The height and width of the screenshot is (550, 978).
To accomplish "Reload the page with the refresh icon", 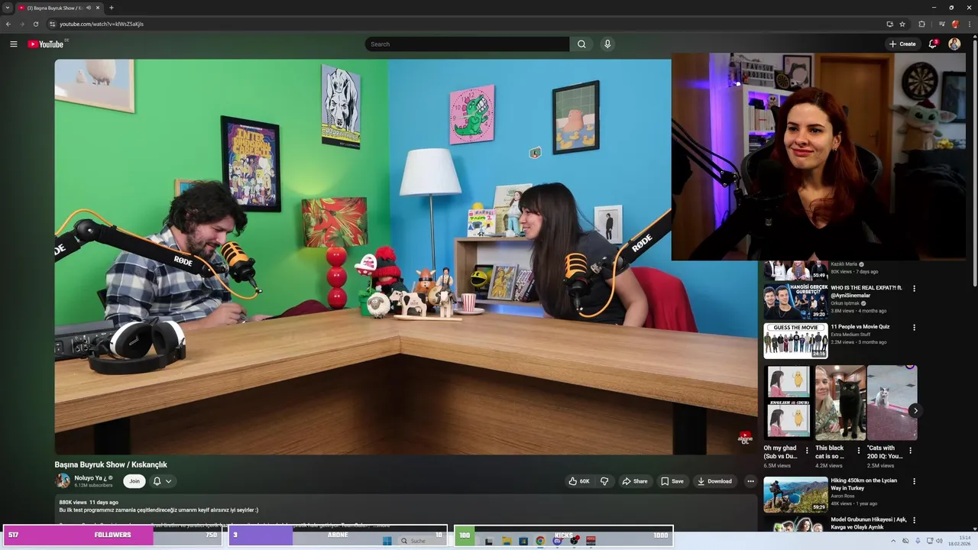I will pos(35,24).
